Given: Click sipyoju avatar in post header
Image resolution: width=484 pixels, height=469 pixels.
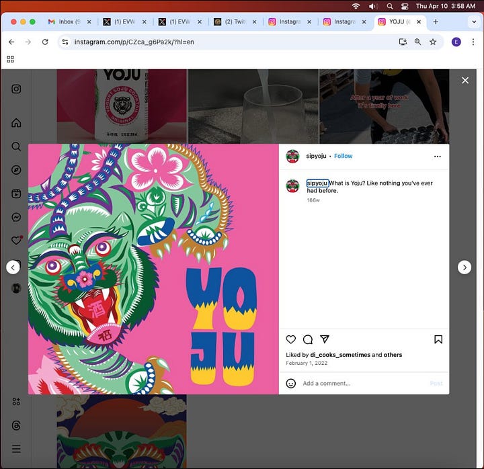Looking at the screenshot, I should (x=292, y=156).
